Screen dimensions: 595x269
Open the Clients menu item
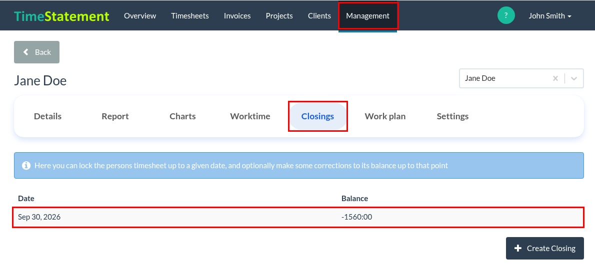(x=319, y=16)
